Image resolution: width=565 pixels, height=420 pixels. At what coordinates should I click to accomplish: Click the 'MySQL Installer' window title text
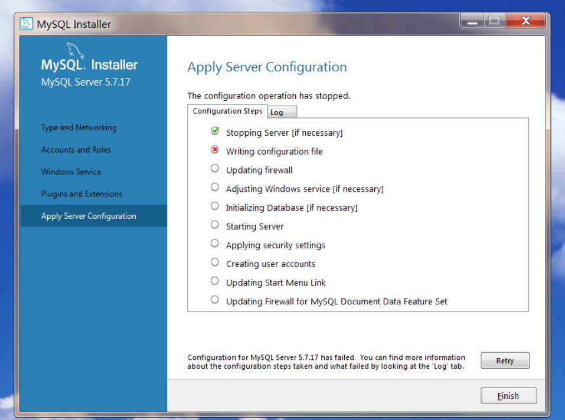74,24
